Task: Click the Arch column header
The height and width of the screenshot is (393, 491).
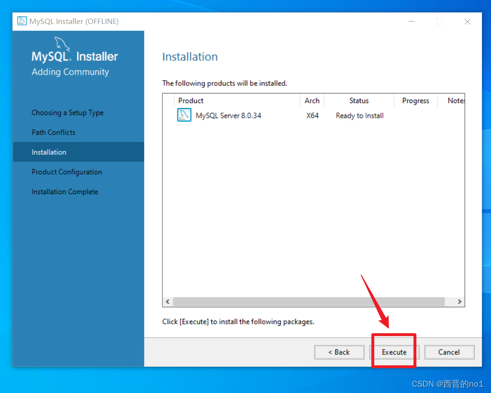Action: point(312,101)
